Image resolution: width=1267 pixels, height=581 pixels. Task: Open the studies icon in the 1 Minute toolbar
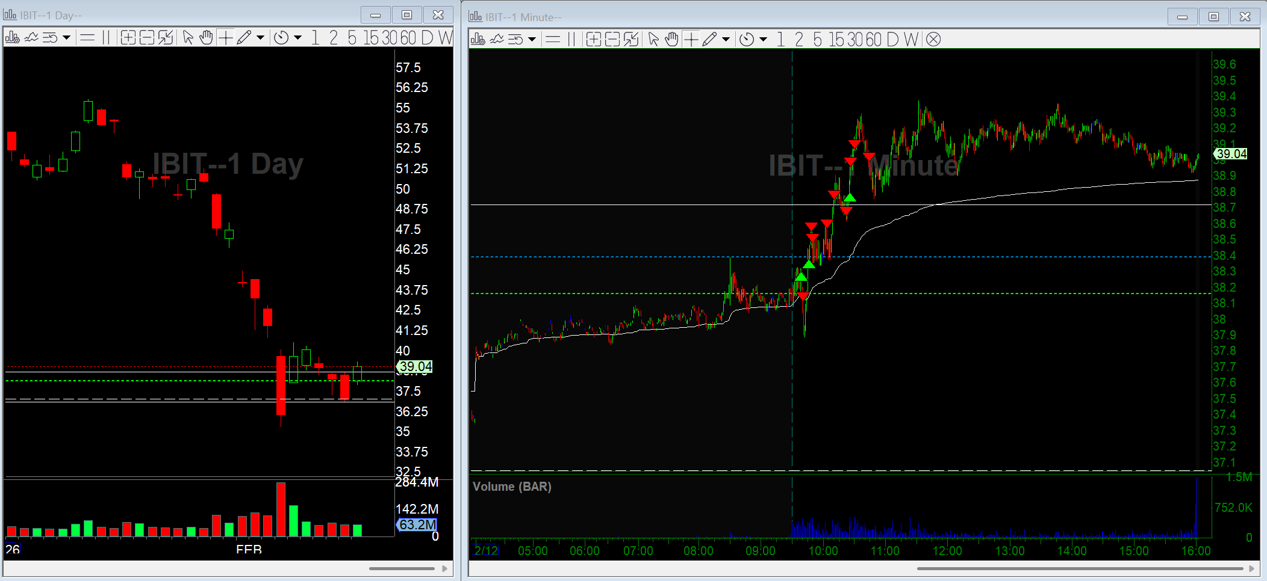click(497, 40)
